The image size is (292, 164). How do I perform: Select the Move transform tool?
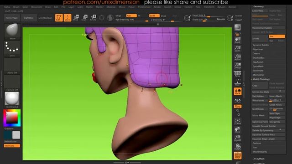(x=76, y=18)
